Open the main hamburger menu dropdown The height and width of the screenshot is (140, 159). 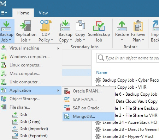pos(4,13)
